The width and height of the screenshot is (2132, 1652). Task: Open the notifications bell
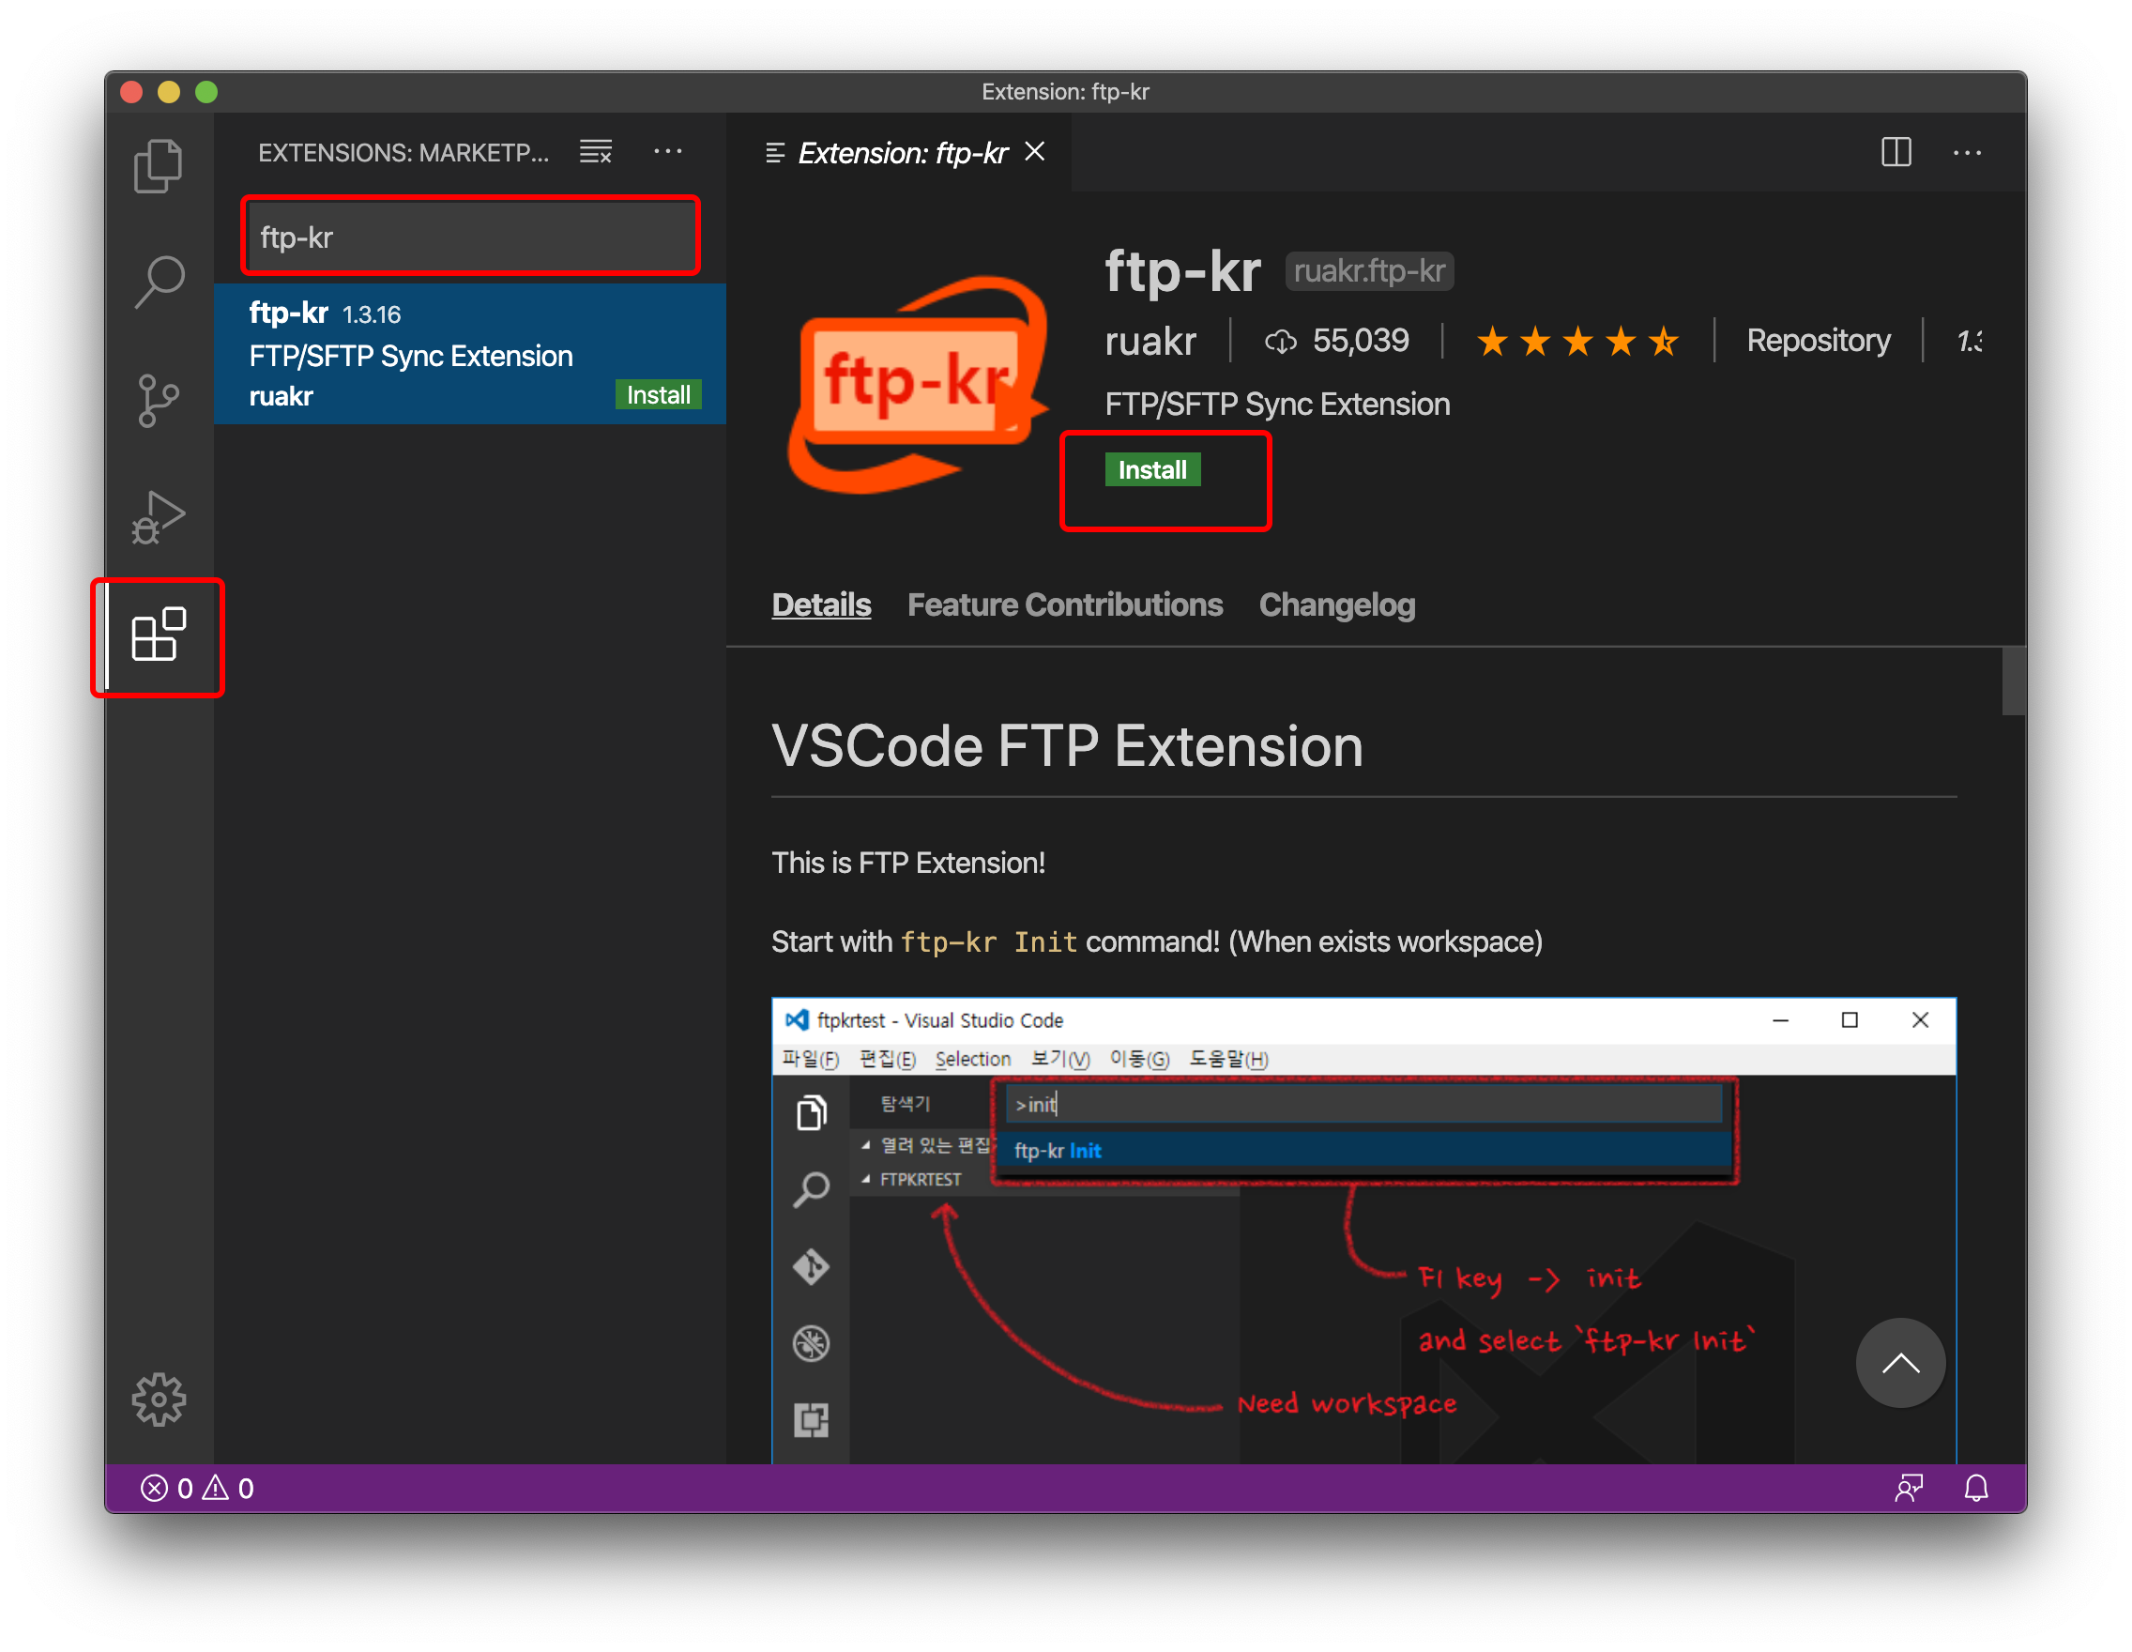pyautogui.click(x=1976, y=1488)
